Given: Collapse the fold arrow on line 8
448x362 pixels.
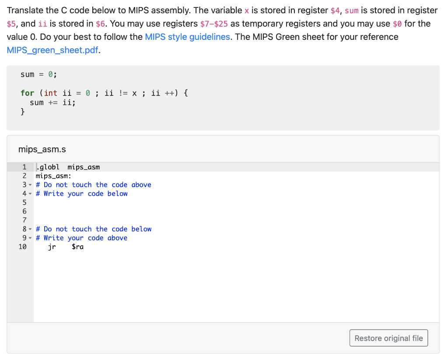Looking at the screenshot, I should (30, 229).
